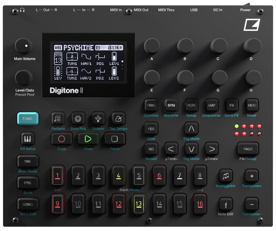The height and width of the screenshot is (231, 276).
Task: Select the WAV2 waveform icon on the display
Action: click(86, 71)
